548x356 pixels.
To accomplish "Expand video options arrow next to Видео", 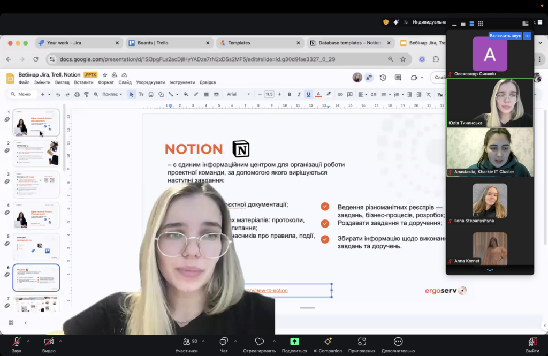I will [60, 341].
